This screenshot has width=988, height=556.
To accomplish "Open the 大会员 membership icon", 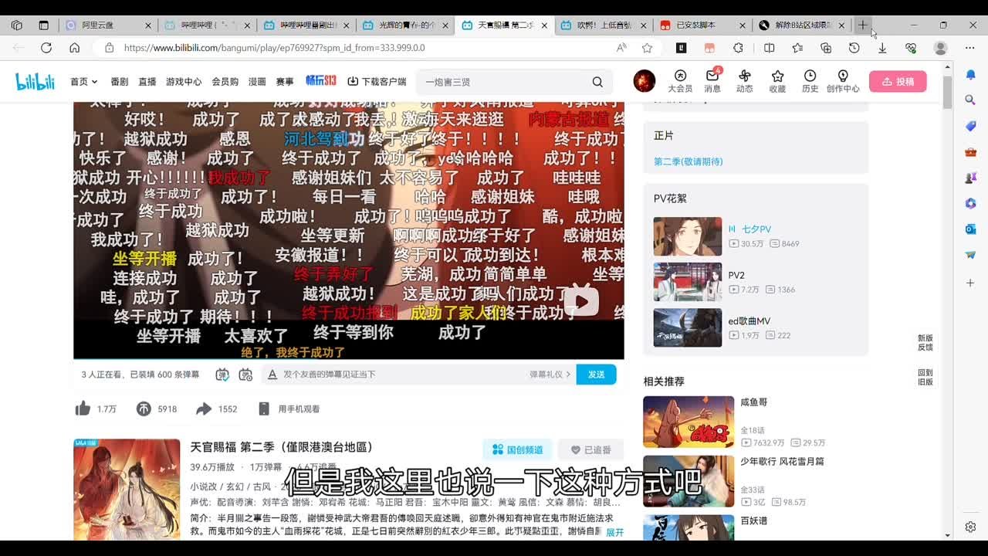I will point(680,81).
